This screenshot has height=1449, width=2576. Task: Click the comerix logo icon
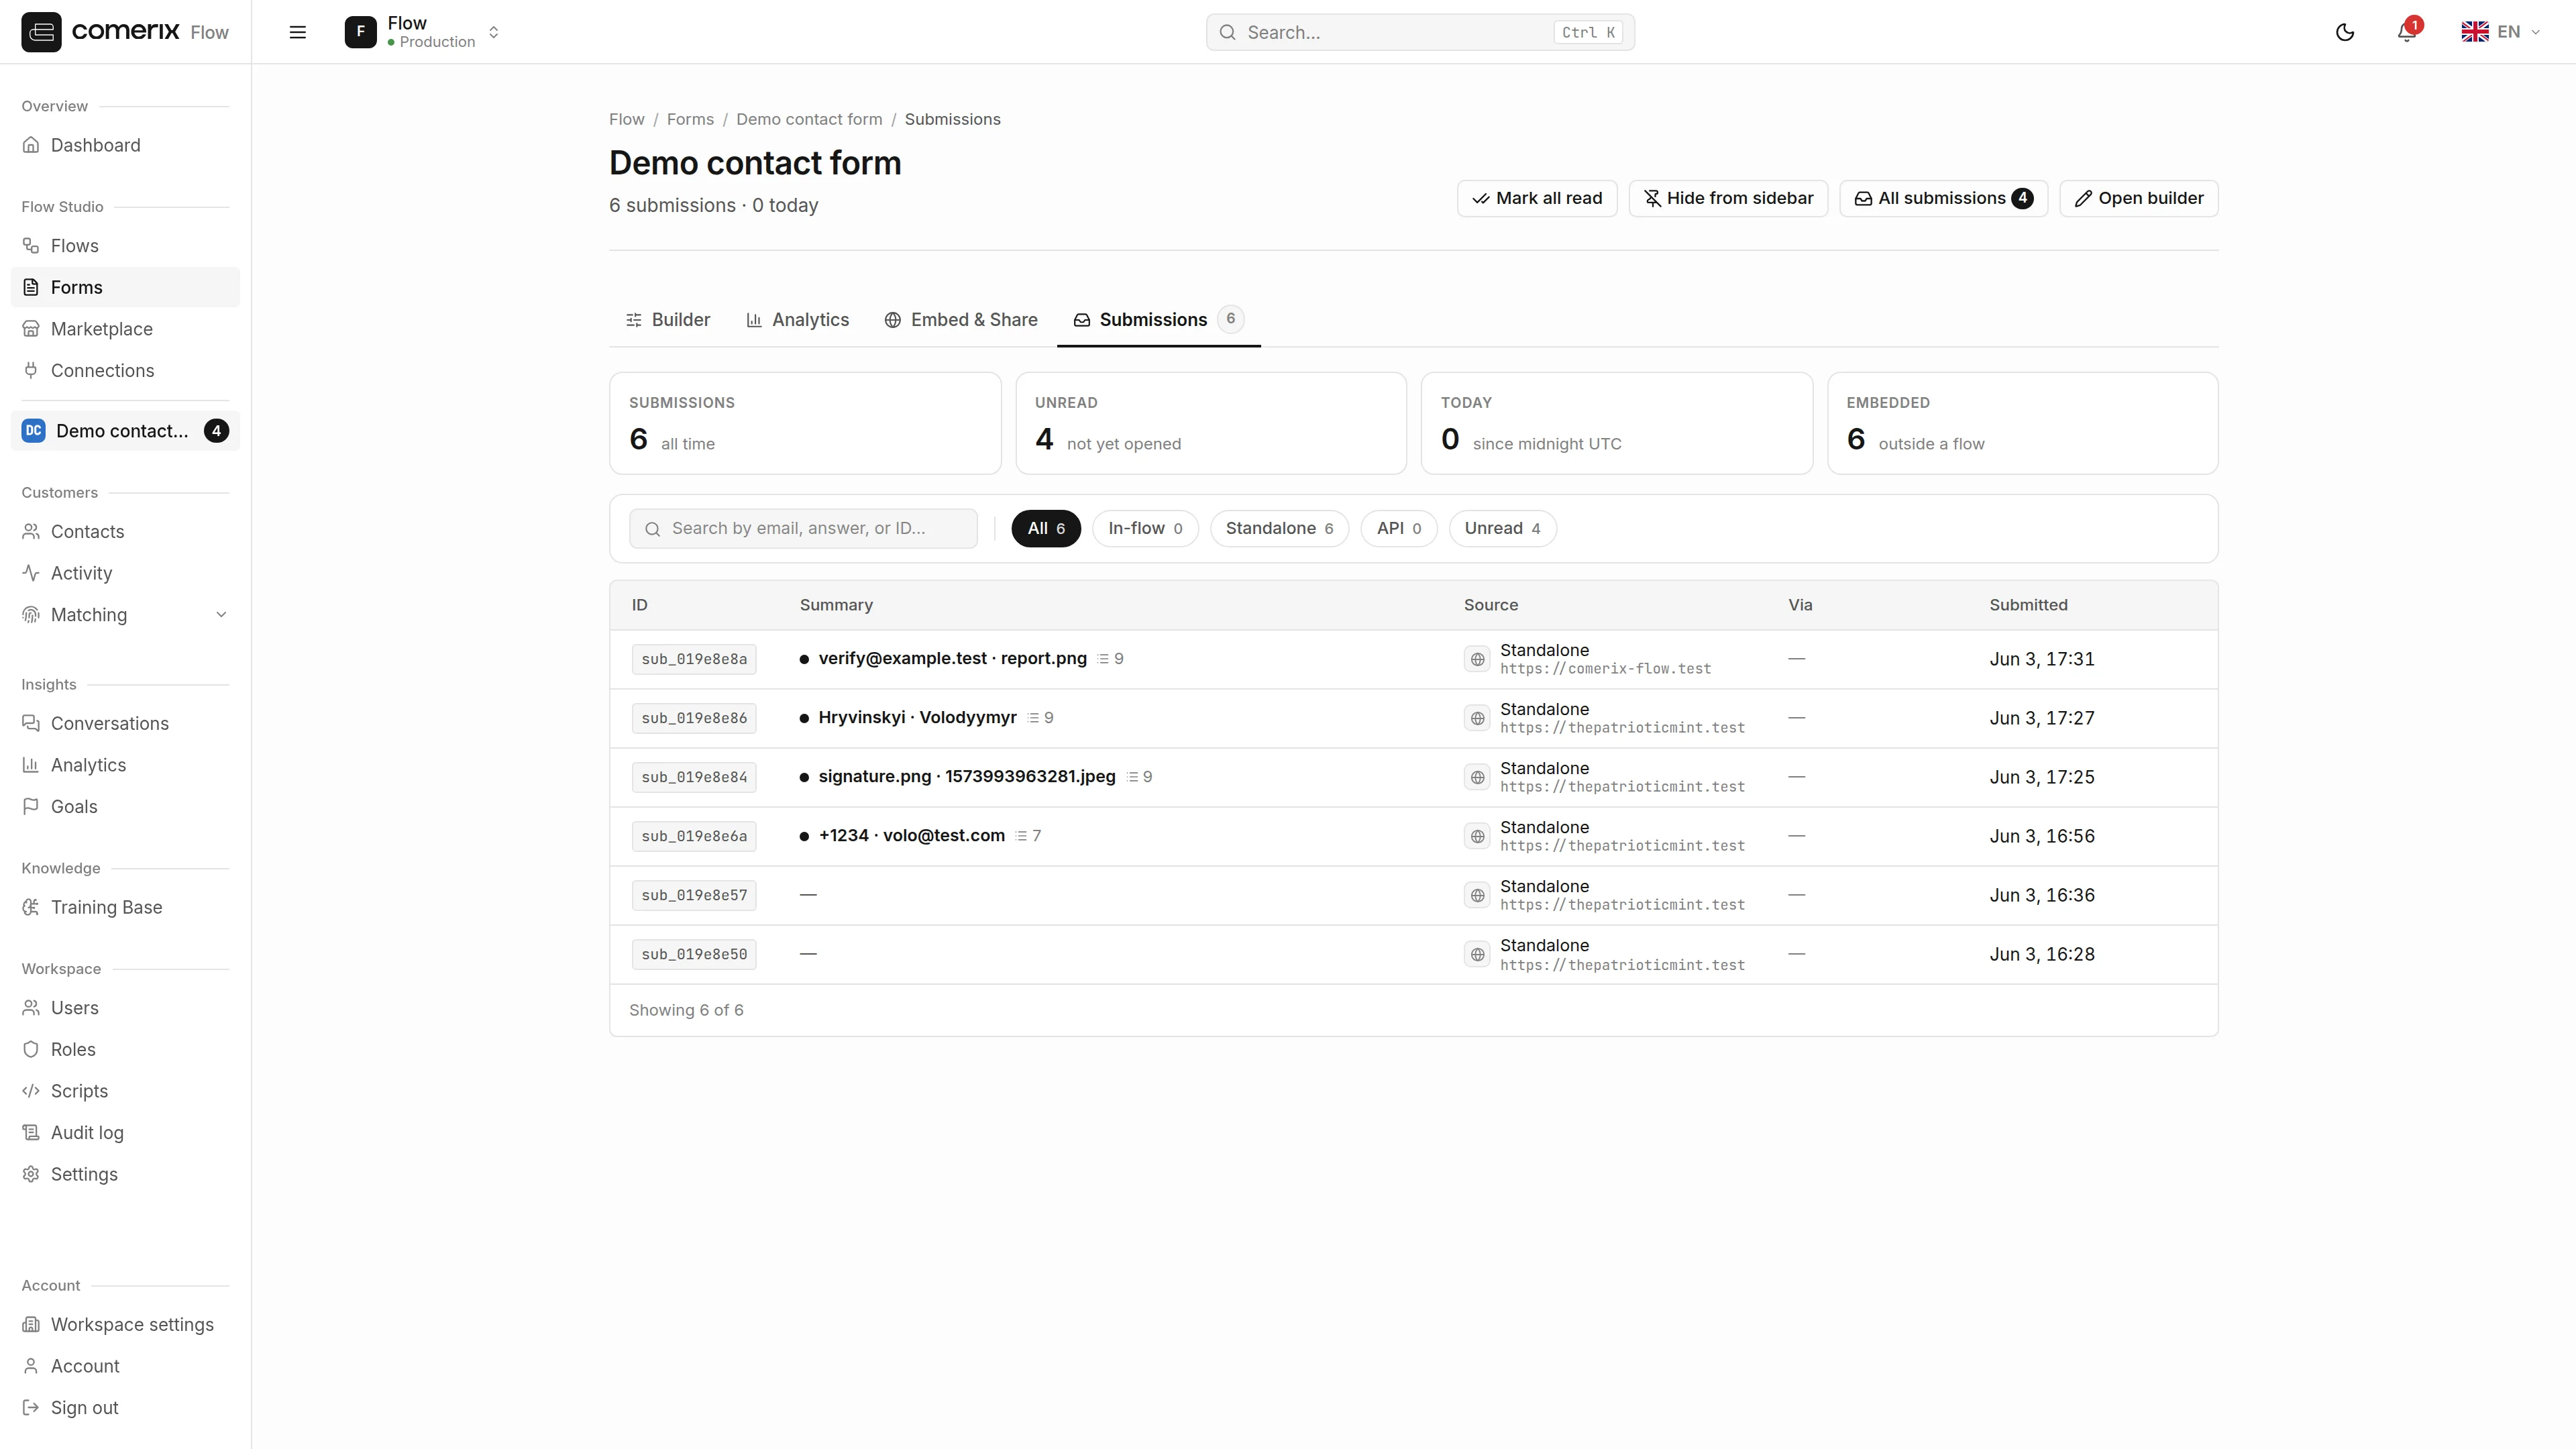(x=41, y=32)
